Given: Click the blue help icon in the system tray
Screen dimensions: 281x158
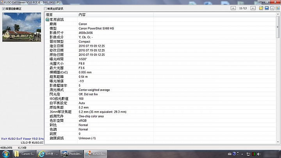Looking at the screenshot, I should (234, 154).
